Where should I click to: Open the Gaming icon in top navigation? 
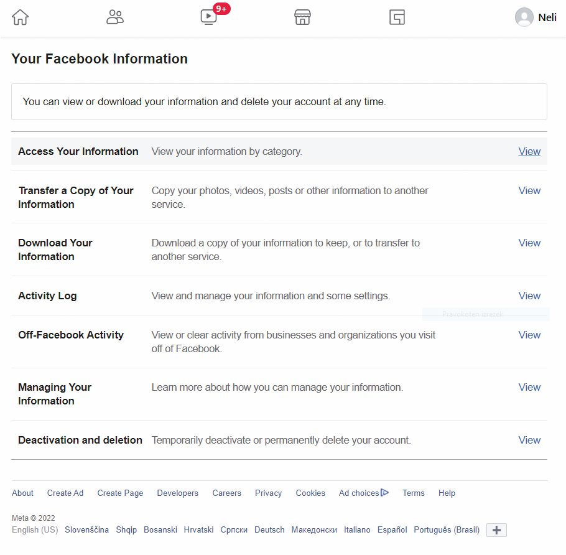coord(397,17)
